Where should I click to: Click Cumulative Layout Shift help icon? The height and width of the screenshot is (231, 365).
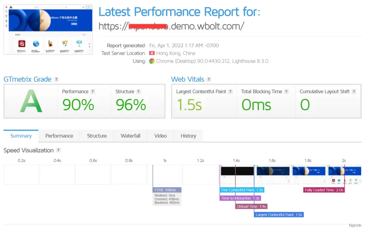click(354, 92)
